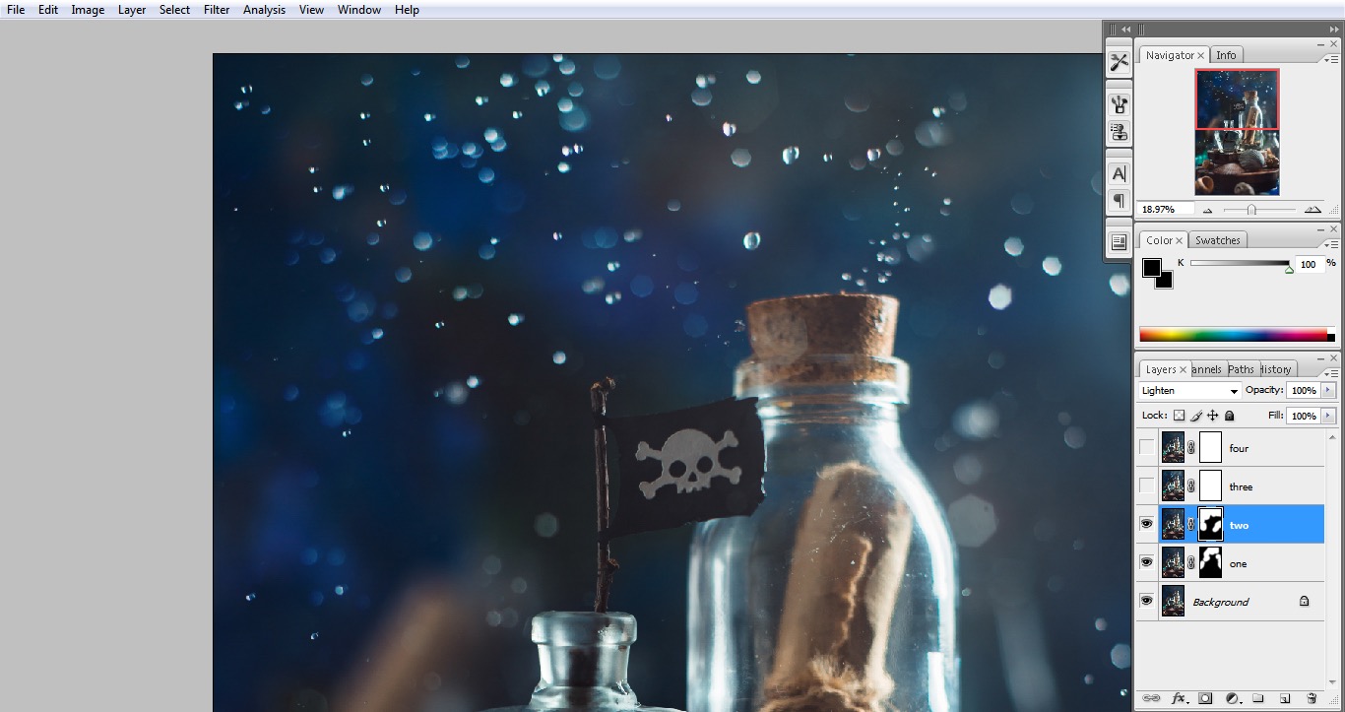
Task: Collapse panels with right double arrows
Action: tap(1334, 30)
